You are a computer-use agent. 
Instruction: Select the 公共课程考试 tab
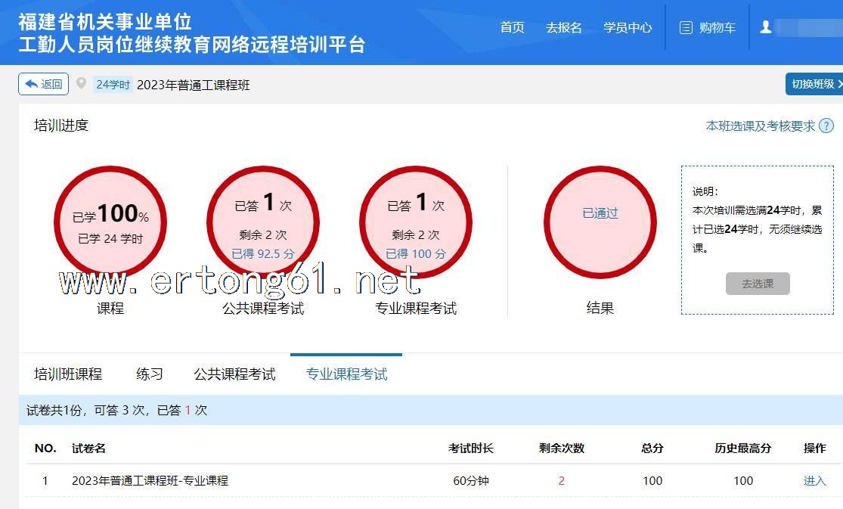pyautogui.click(x=234, y=374)
